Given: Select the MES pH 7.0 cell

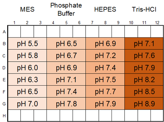Looking at the screenshot, I should tap(27, 104).
